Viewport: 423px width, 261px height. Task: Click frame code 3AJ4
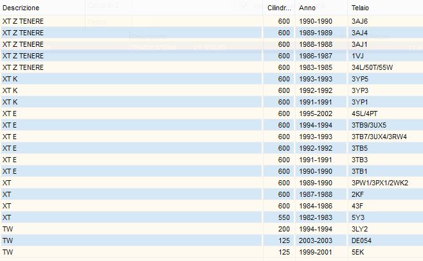[x=359, y=33]
